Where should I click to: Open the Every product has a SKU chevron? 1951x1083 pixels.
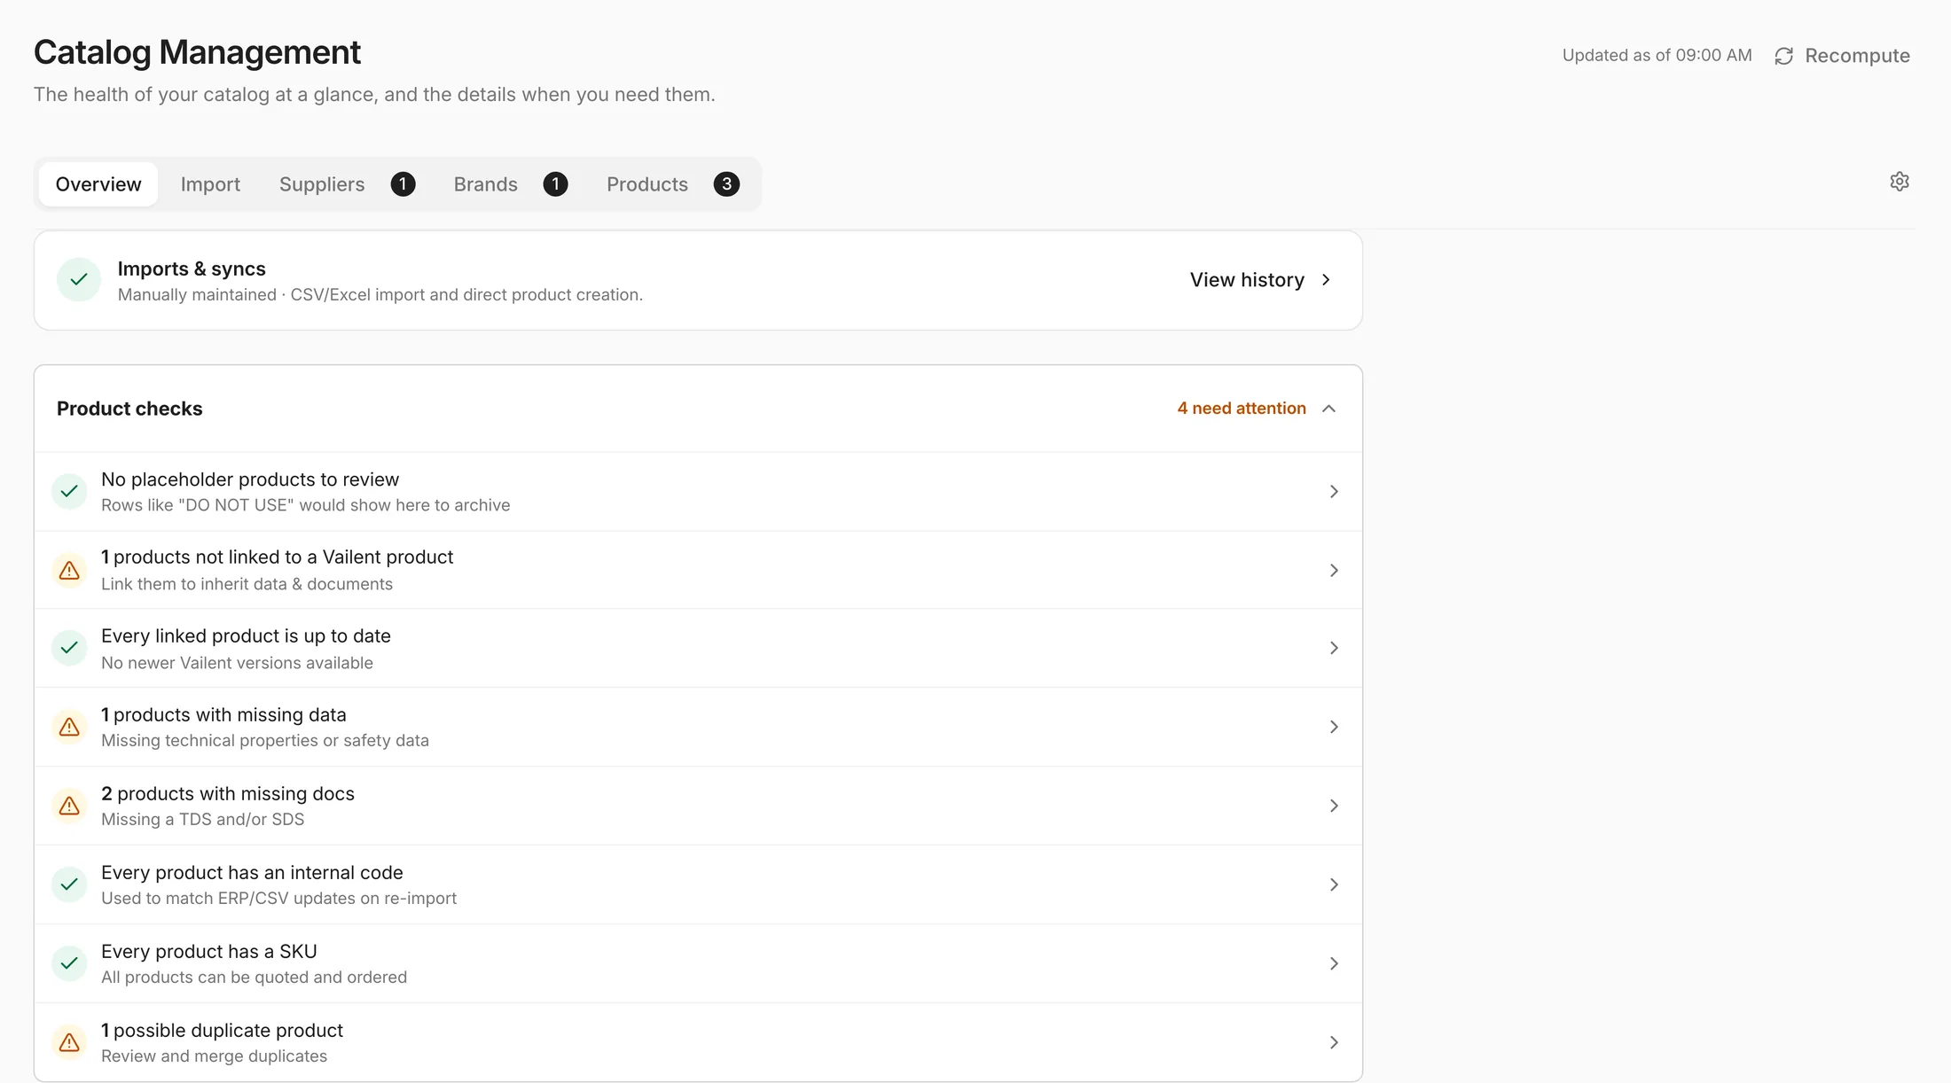[1334, 963]
